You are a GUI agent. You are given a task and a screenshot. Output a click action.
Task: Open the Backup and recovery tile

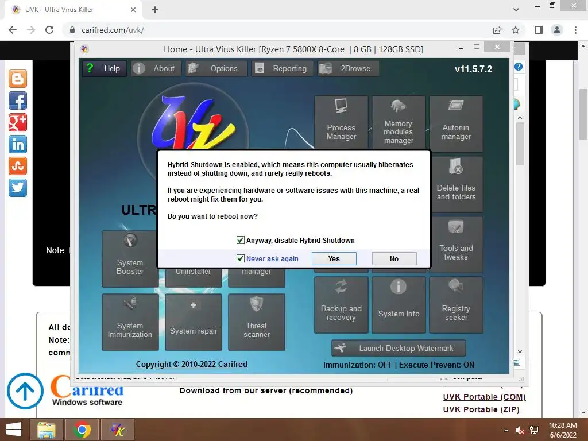click(x=341, y=305)
